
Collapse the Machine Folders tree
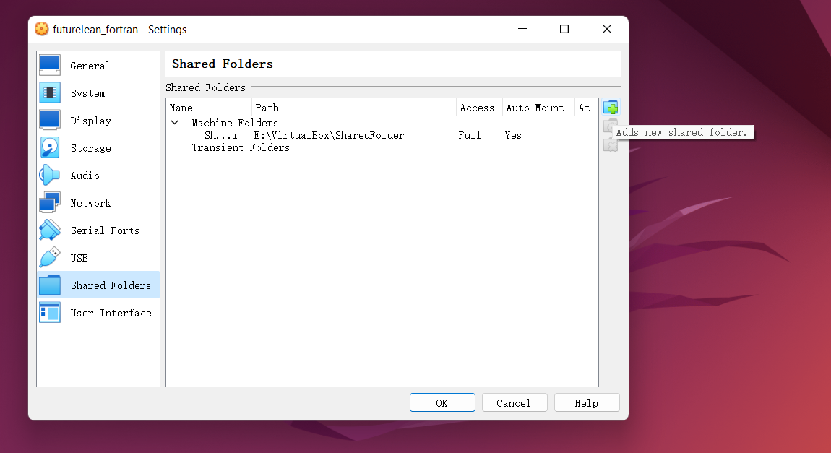coord(175,122)
